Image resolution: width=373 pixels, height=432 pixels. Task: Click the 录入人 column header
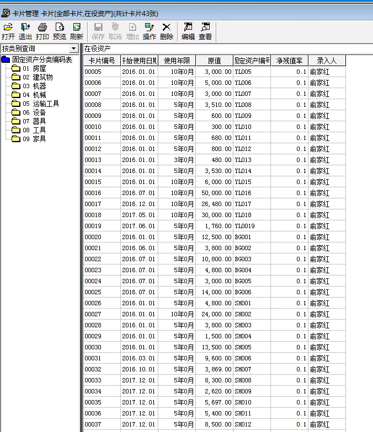point(327,61)
